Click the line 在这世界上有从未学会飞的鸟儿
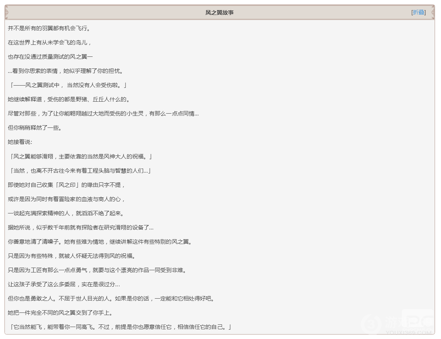 [x=50, y=43]
